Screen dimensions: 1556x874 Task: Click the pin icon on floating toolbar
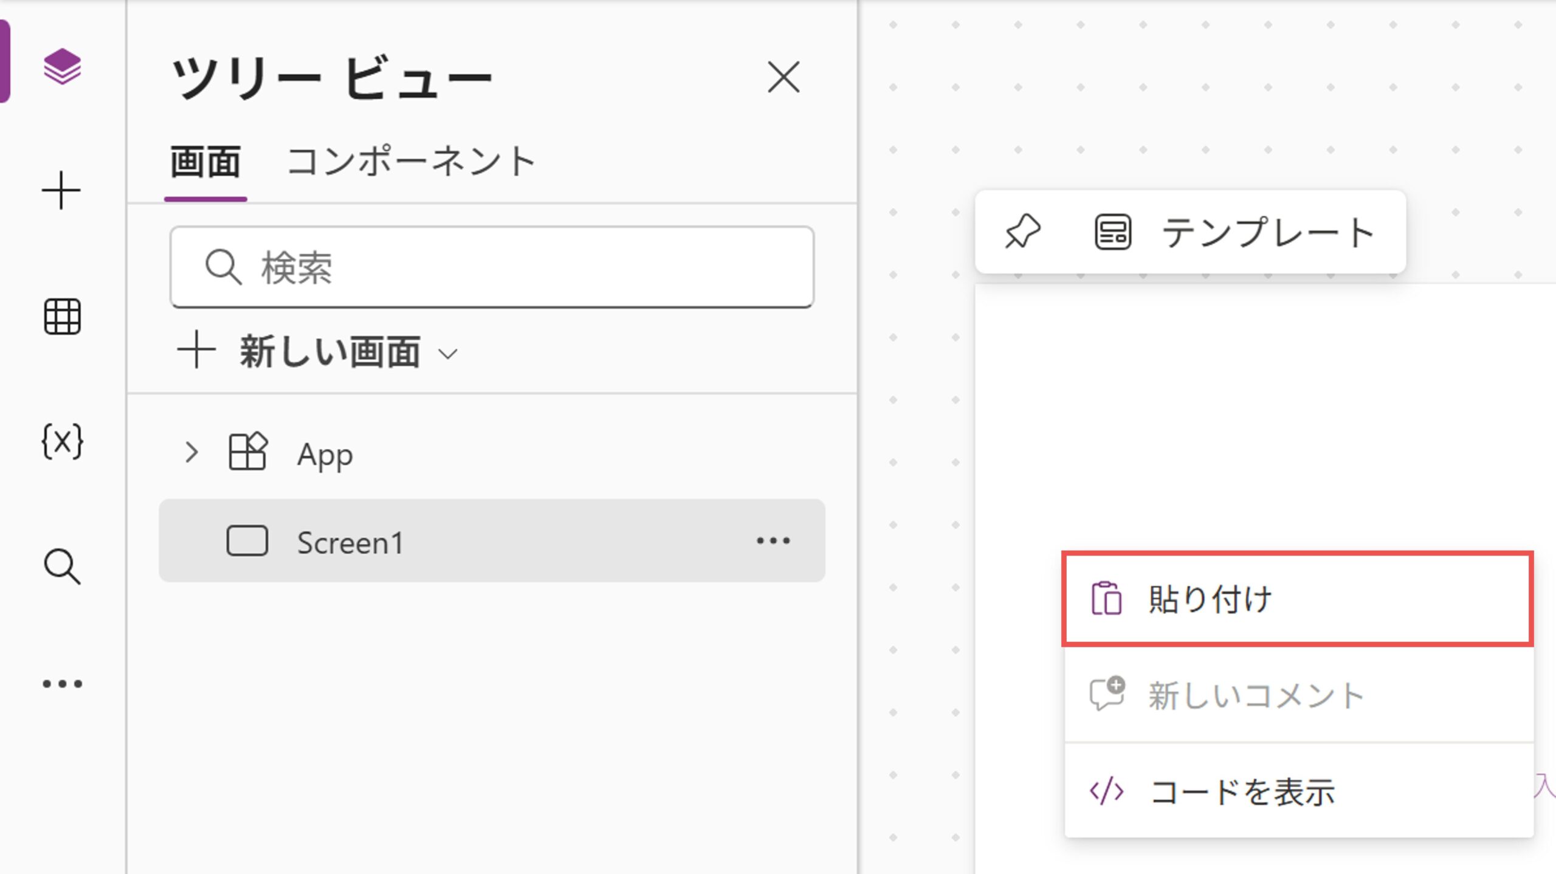coord(1023,232)
